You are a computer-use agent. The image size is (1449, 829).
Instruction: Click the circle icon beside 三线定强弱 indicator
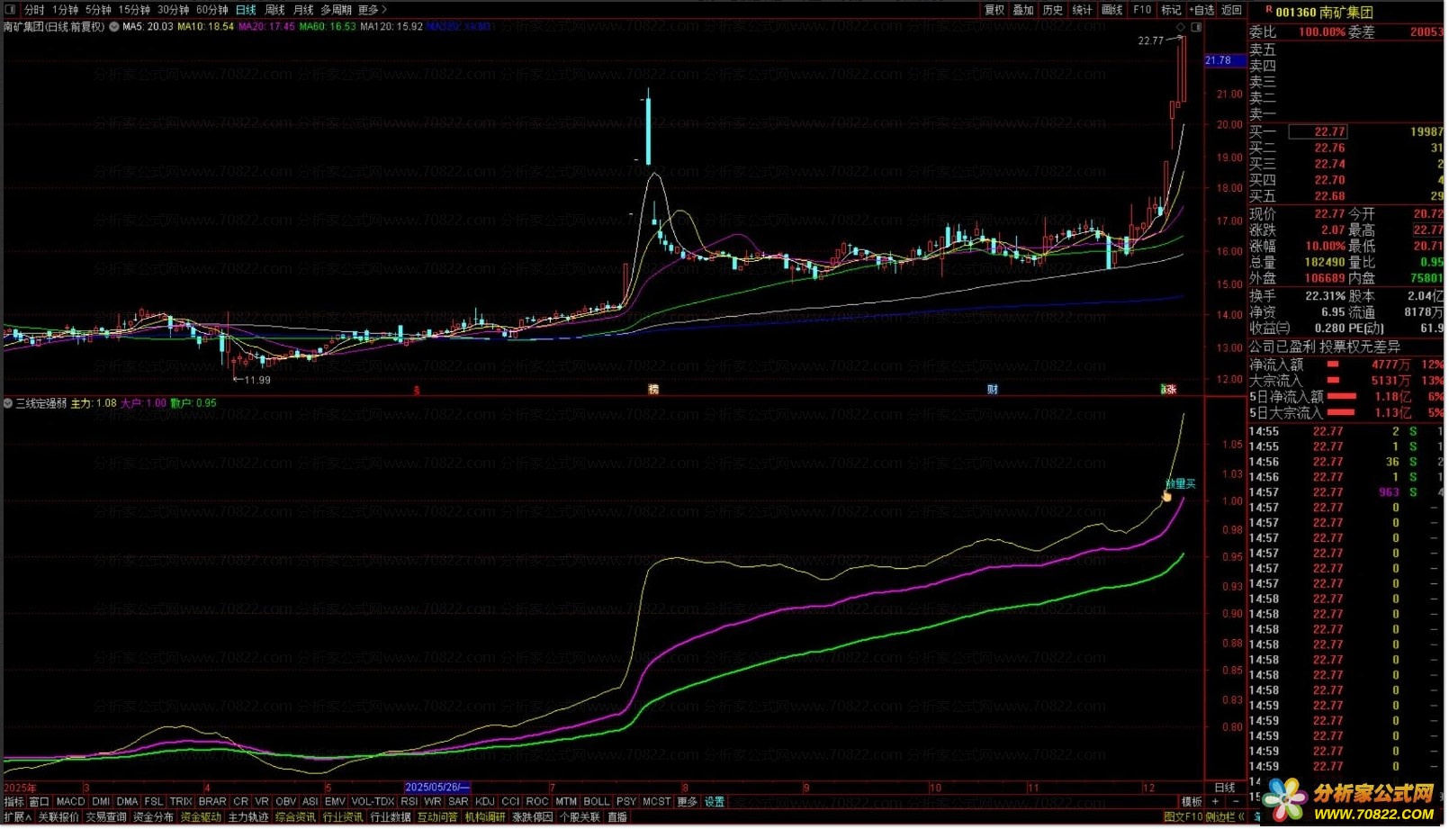(x=8, y=404)
